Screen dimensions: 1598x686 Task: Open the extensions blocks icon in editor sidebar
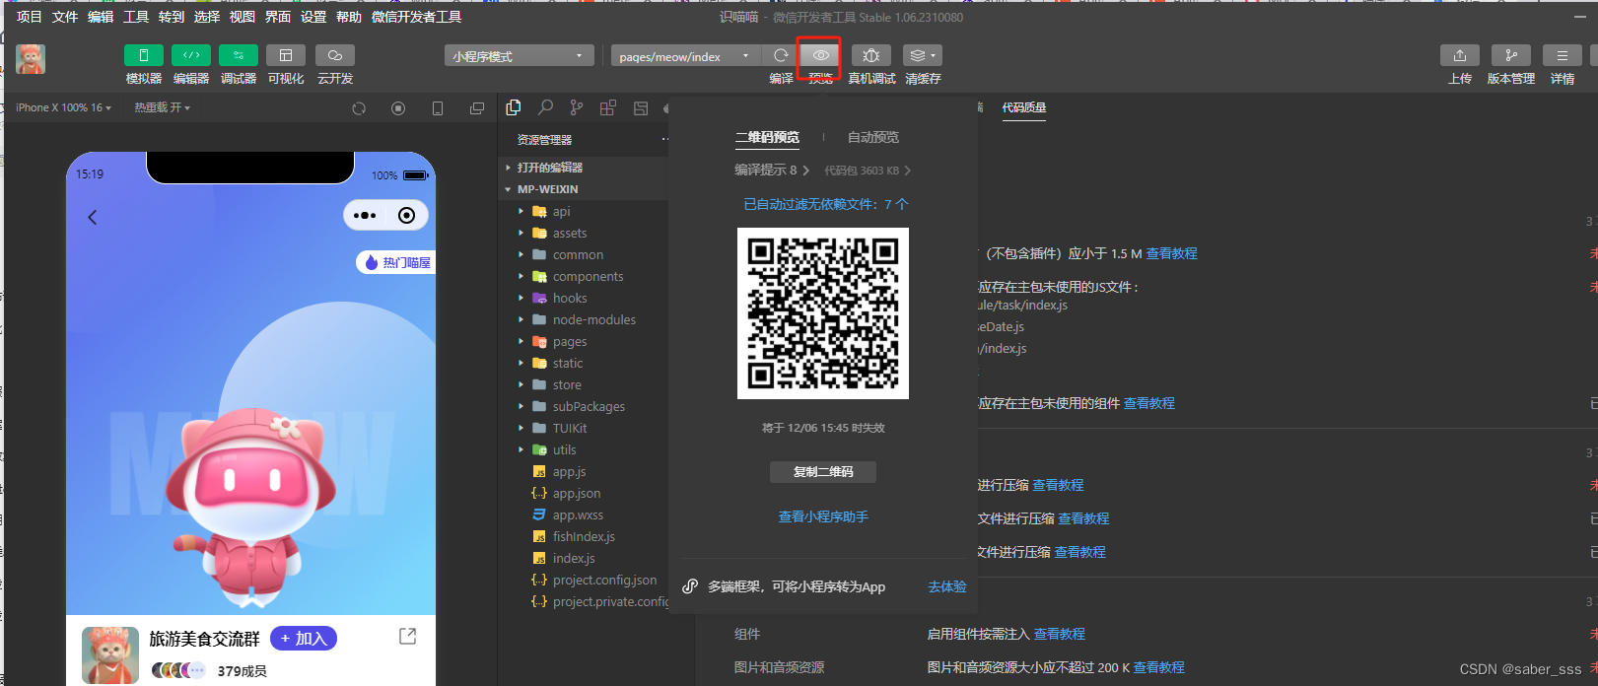pyautogui.click(x=608, y=107)
